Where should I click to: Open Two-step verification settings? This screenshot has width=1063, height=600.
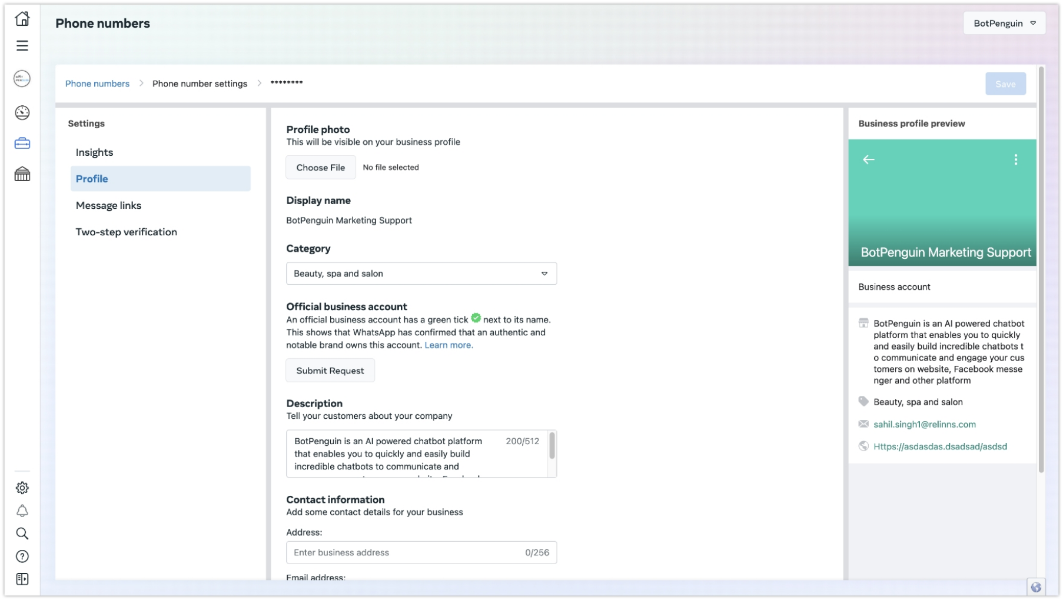(160, 232)
